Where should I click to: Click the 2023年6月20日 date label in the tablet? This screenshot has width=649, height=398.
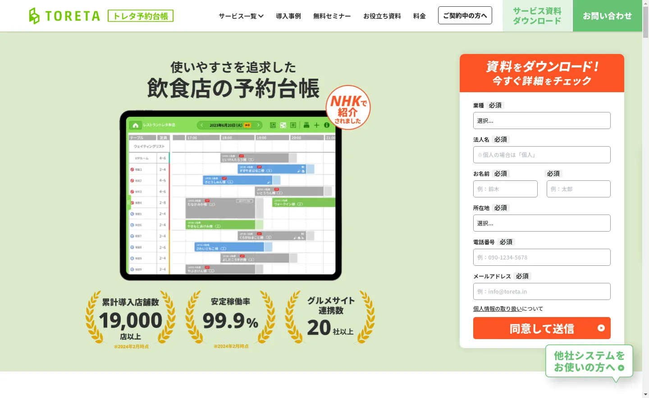point(226,125)
